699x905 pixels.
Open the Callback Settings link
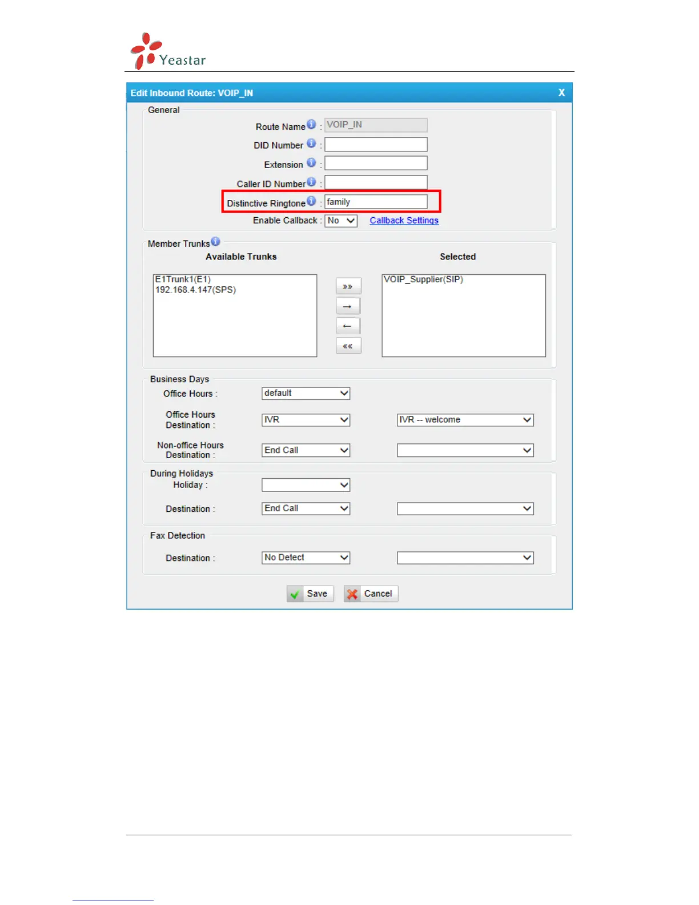(x=404, y=221)
